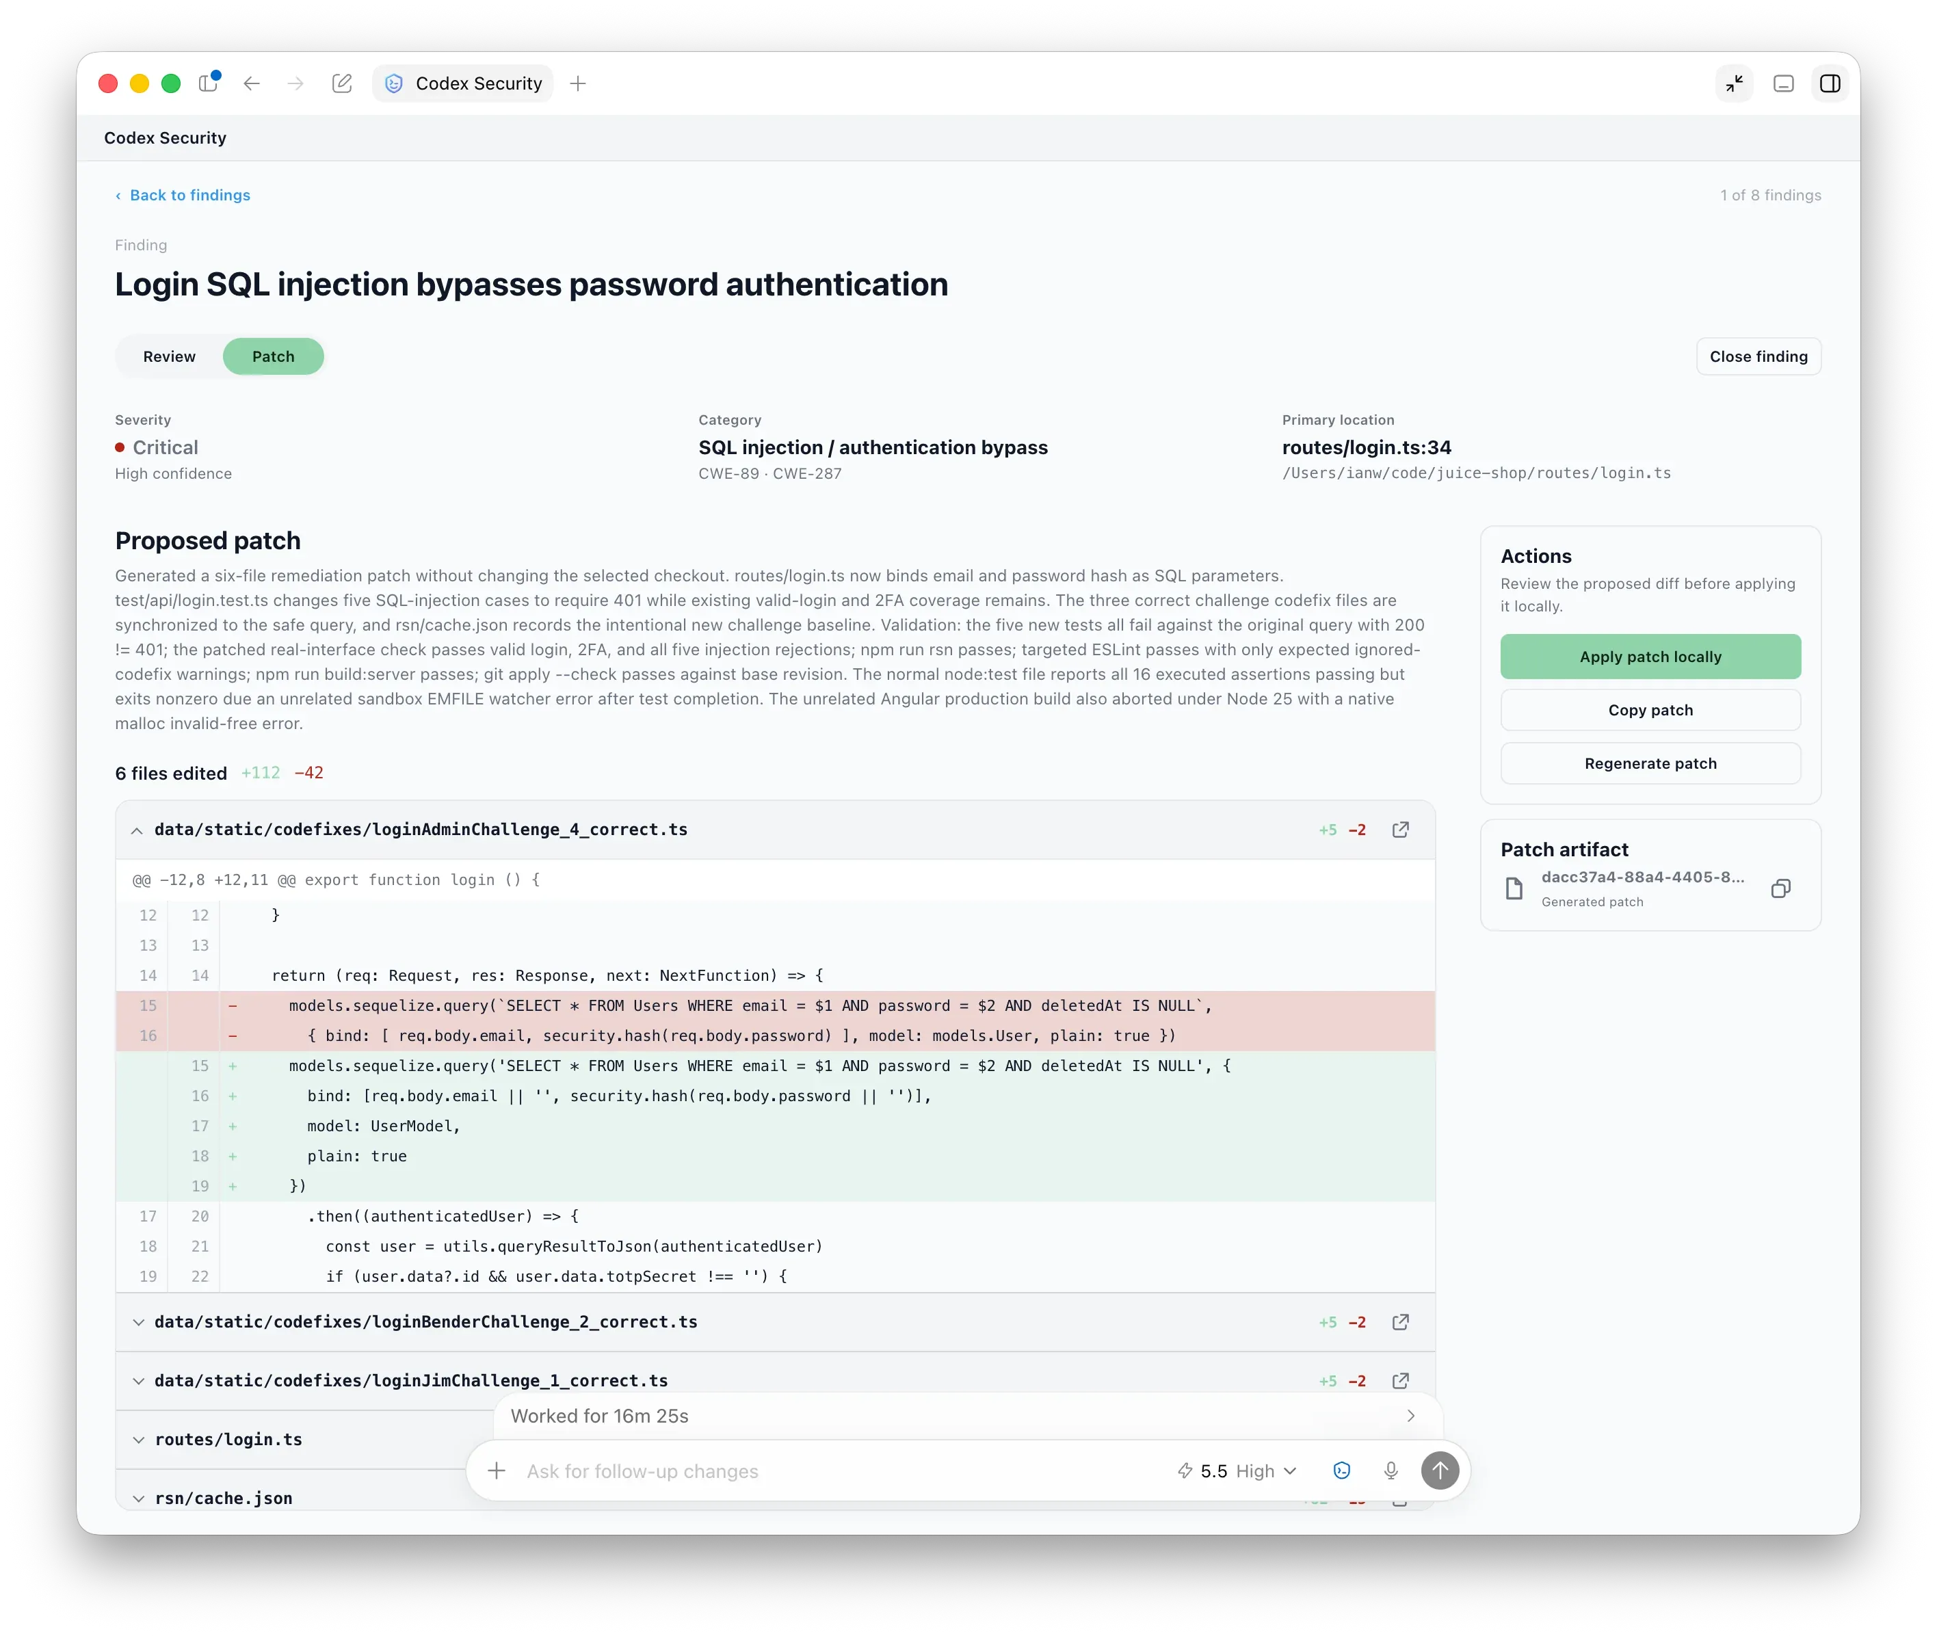The height and width of the screenshot is (1636, 1937).
Task: Click the 6 files edited summary
Action: pos(170,774)
